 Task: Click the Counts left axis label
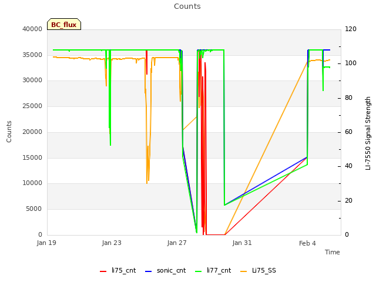tap(9, 132)
